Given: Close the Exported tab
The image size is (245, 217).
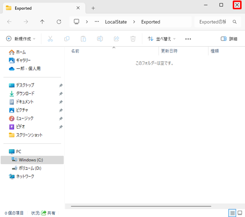Looking at the screenshot, I should point(78,8).
